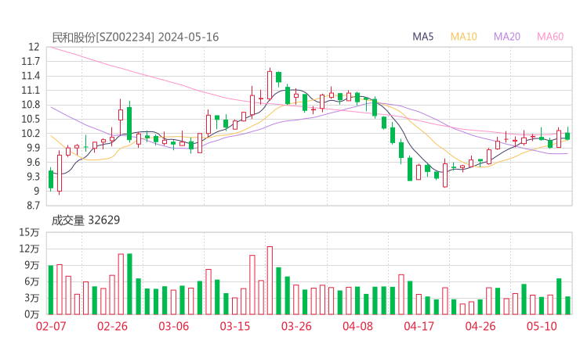
Task: Click the 9.3 price axis label
Action: click(33, 177)
